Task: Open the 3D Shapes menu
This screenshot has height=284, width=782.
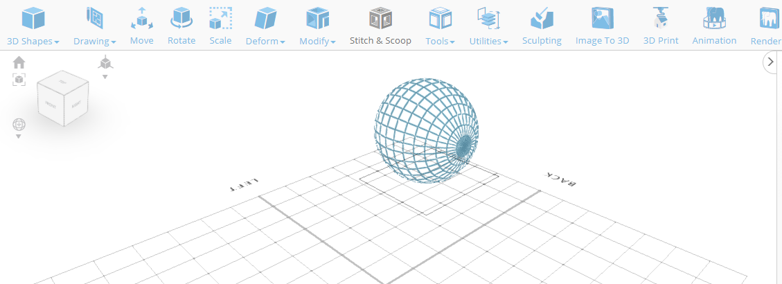Action: pos(33,27)
